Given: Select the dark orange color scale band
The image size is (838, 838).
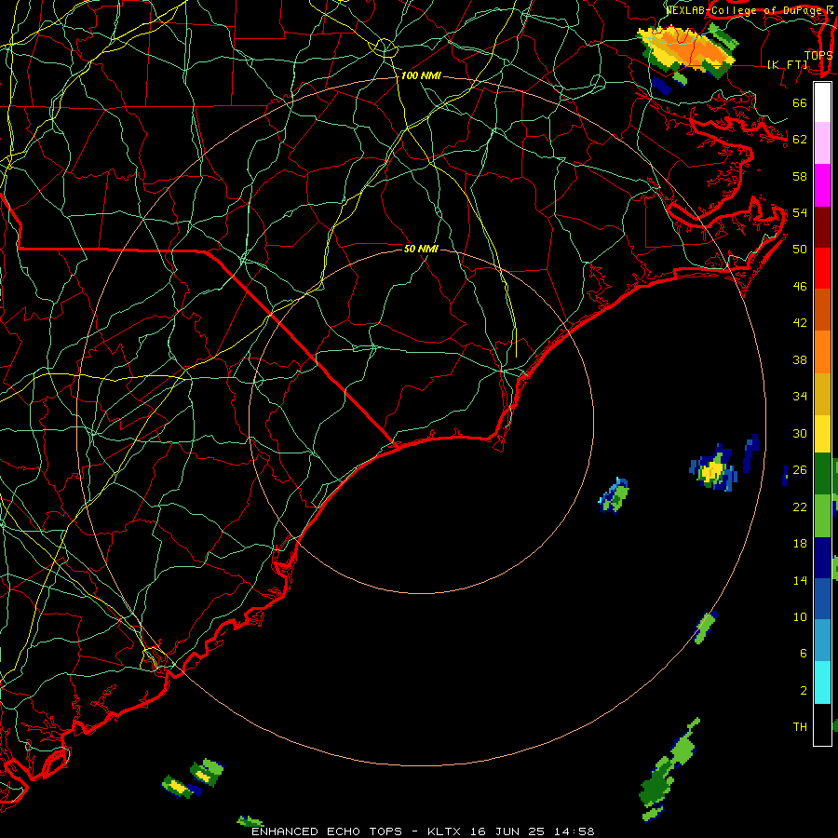Looking at the screenshot, I should pyautogui.click(x=822, y=309).
